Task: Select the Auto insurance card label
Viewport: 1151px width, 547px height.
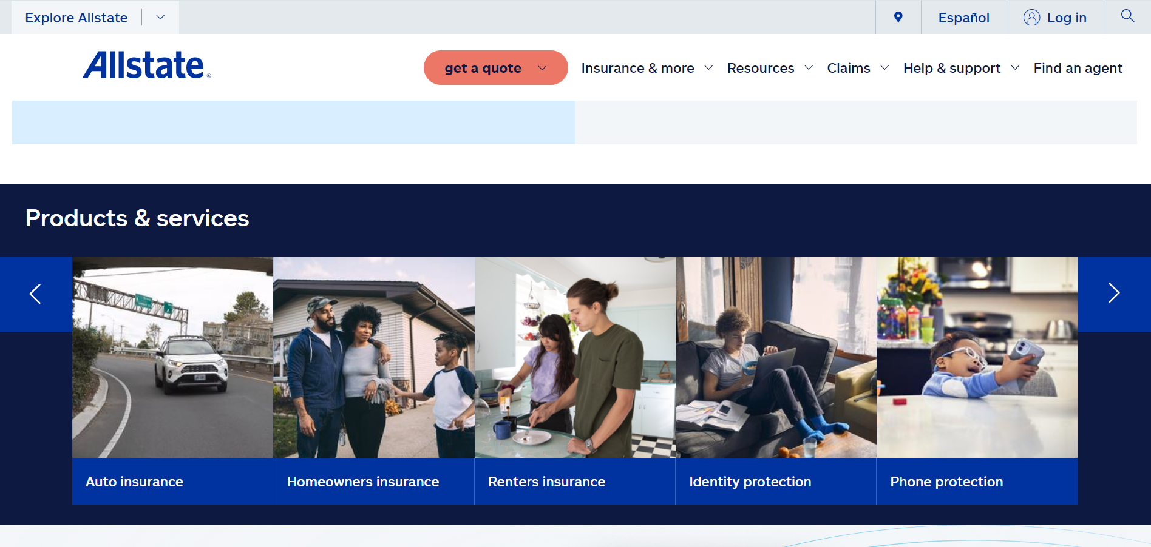Action: [x=134, y=482]
